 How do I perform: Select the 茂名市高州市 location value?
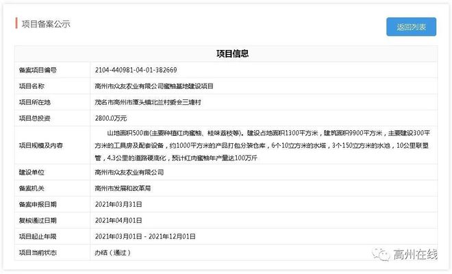pyautogui.click(x=148, y=102)
